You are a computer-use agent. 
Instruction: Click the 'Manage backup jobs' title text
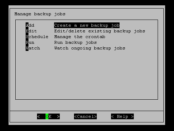coord(40,14)
